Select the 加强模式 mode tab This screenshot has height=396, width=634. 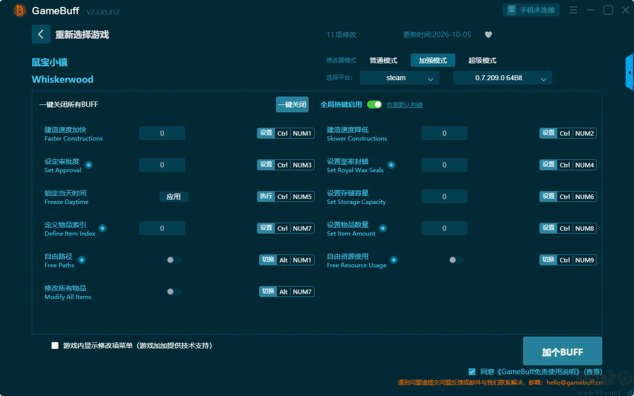433,60
